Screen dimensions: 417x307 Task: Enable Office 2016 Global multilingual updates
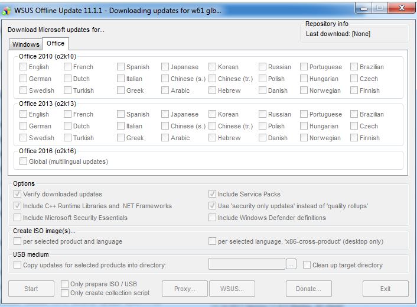point(24,161)
